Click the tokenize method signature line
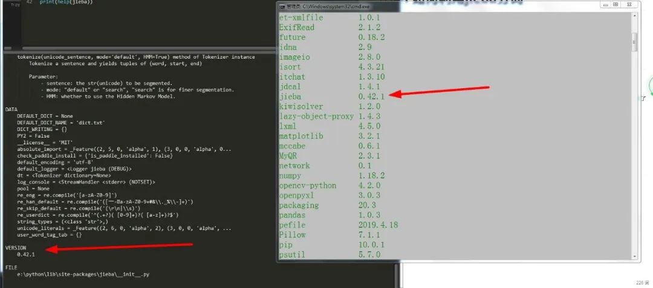 (x=135, y=57)
